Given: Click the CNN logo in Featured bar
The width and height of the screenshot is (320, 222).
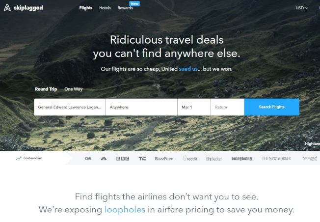Looking at the screenshot, I should click(x=88, y=159).
